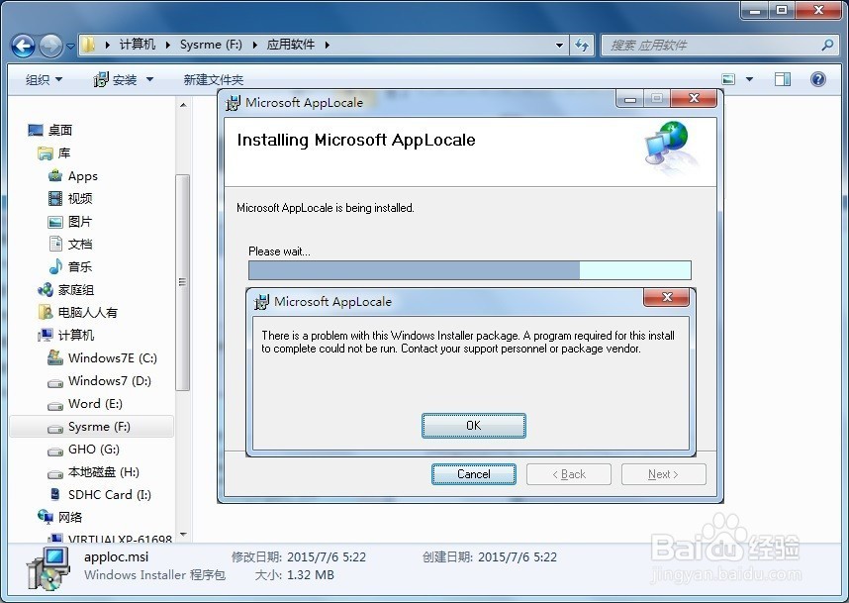Select the SDHC Card (I:) drive
The width and height of the screenshot is (849, 603).
point(109,495)
